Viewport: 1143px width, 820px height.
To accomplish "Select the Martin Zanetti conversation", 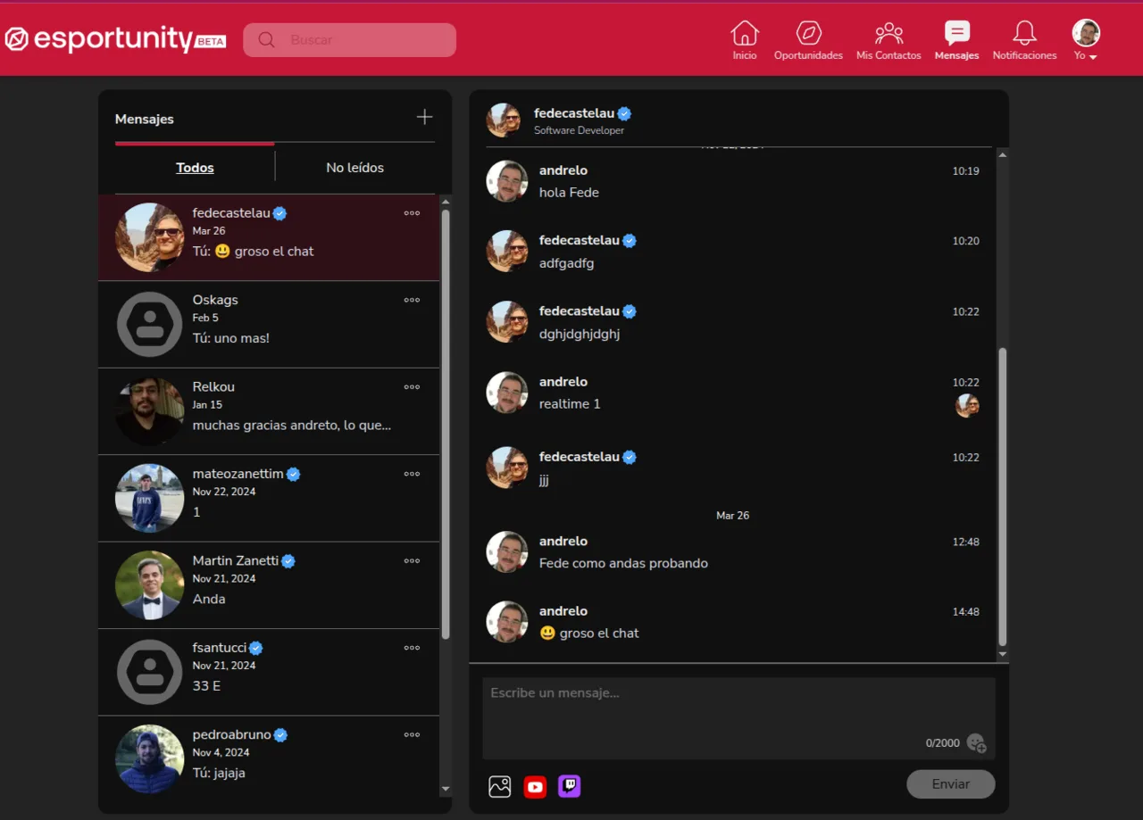I will tap(269, 585).
